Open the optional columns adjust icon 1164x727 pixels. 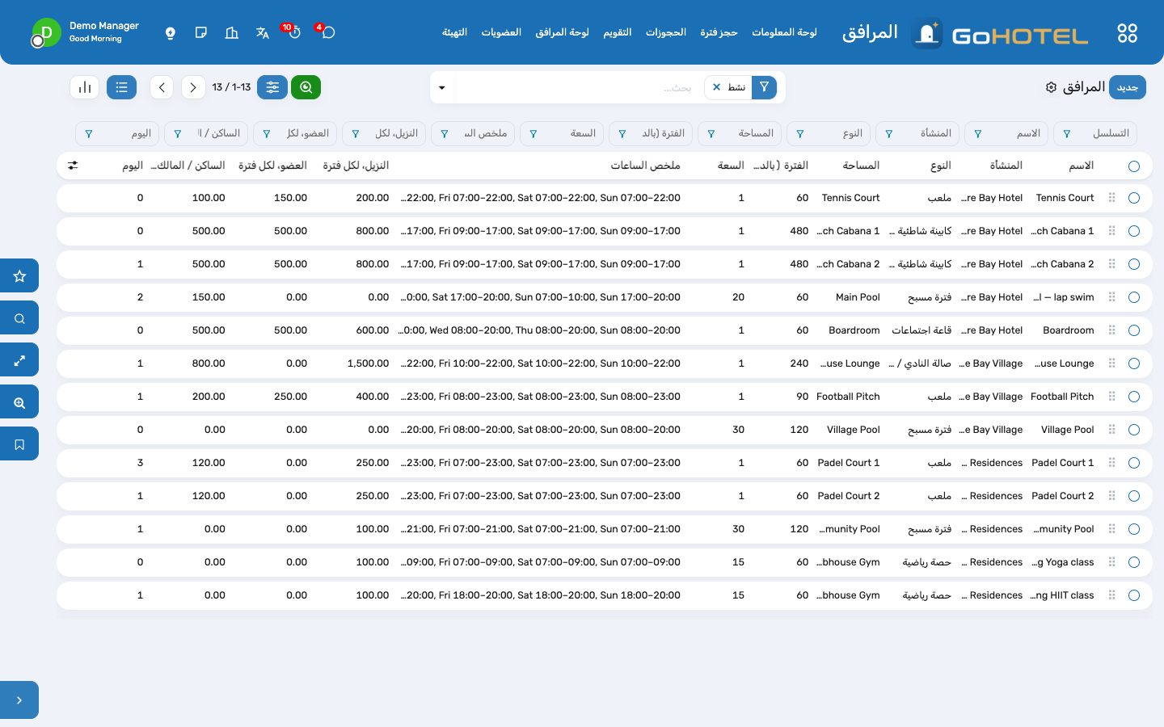point(73,166)
